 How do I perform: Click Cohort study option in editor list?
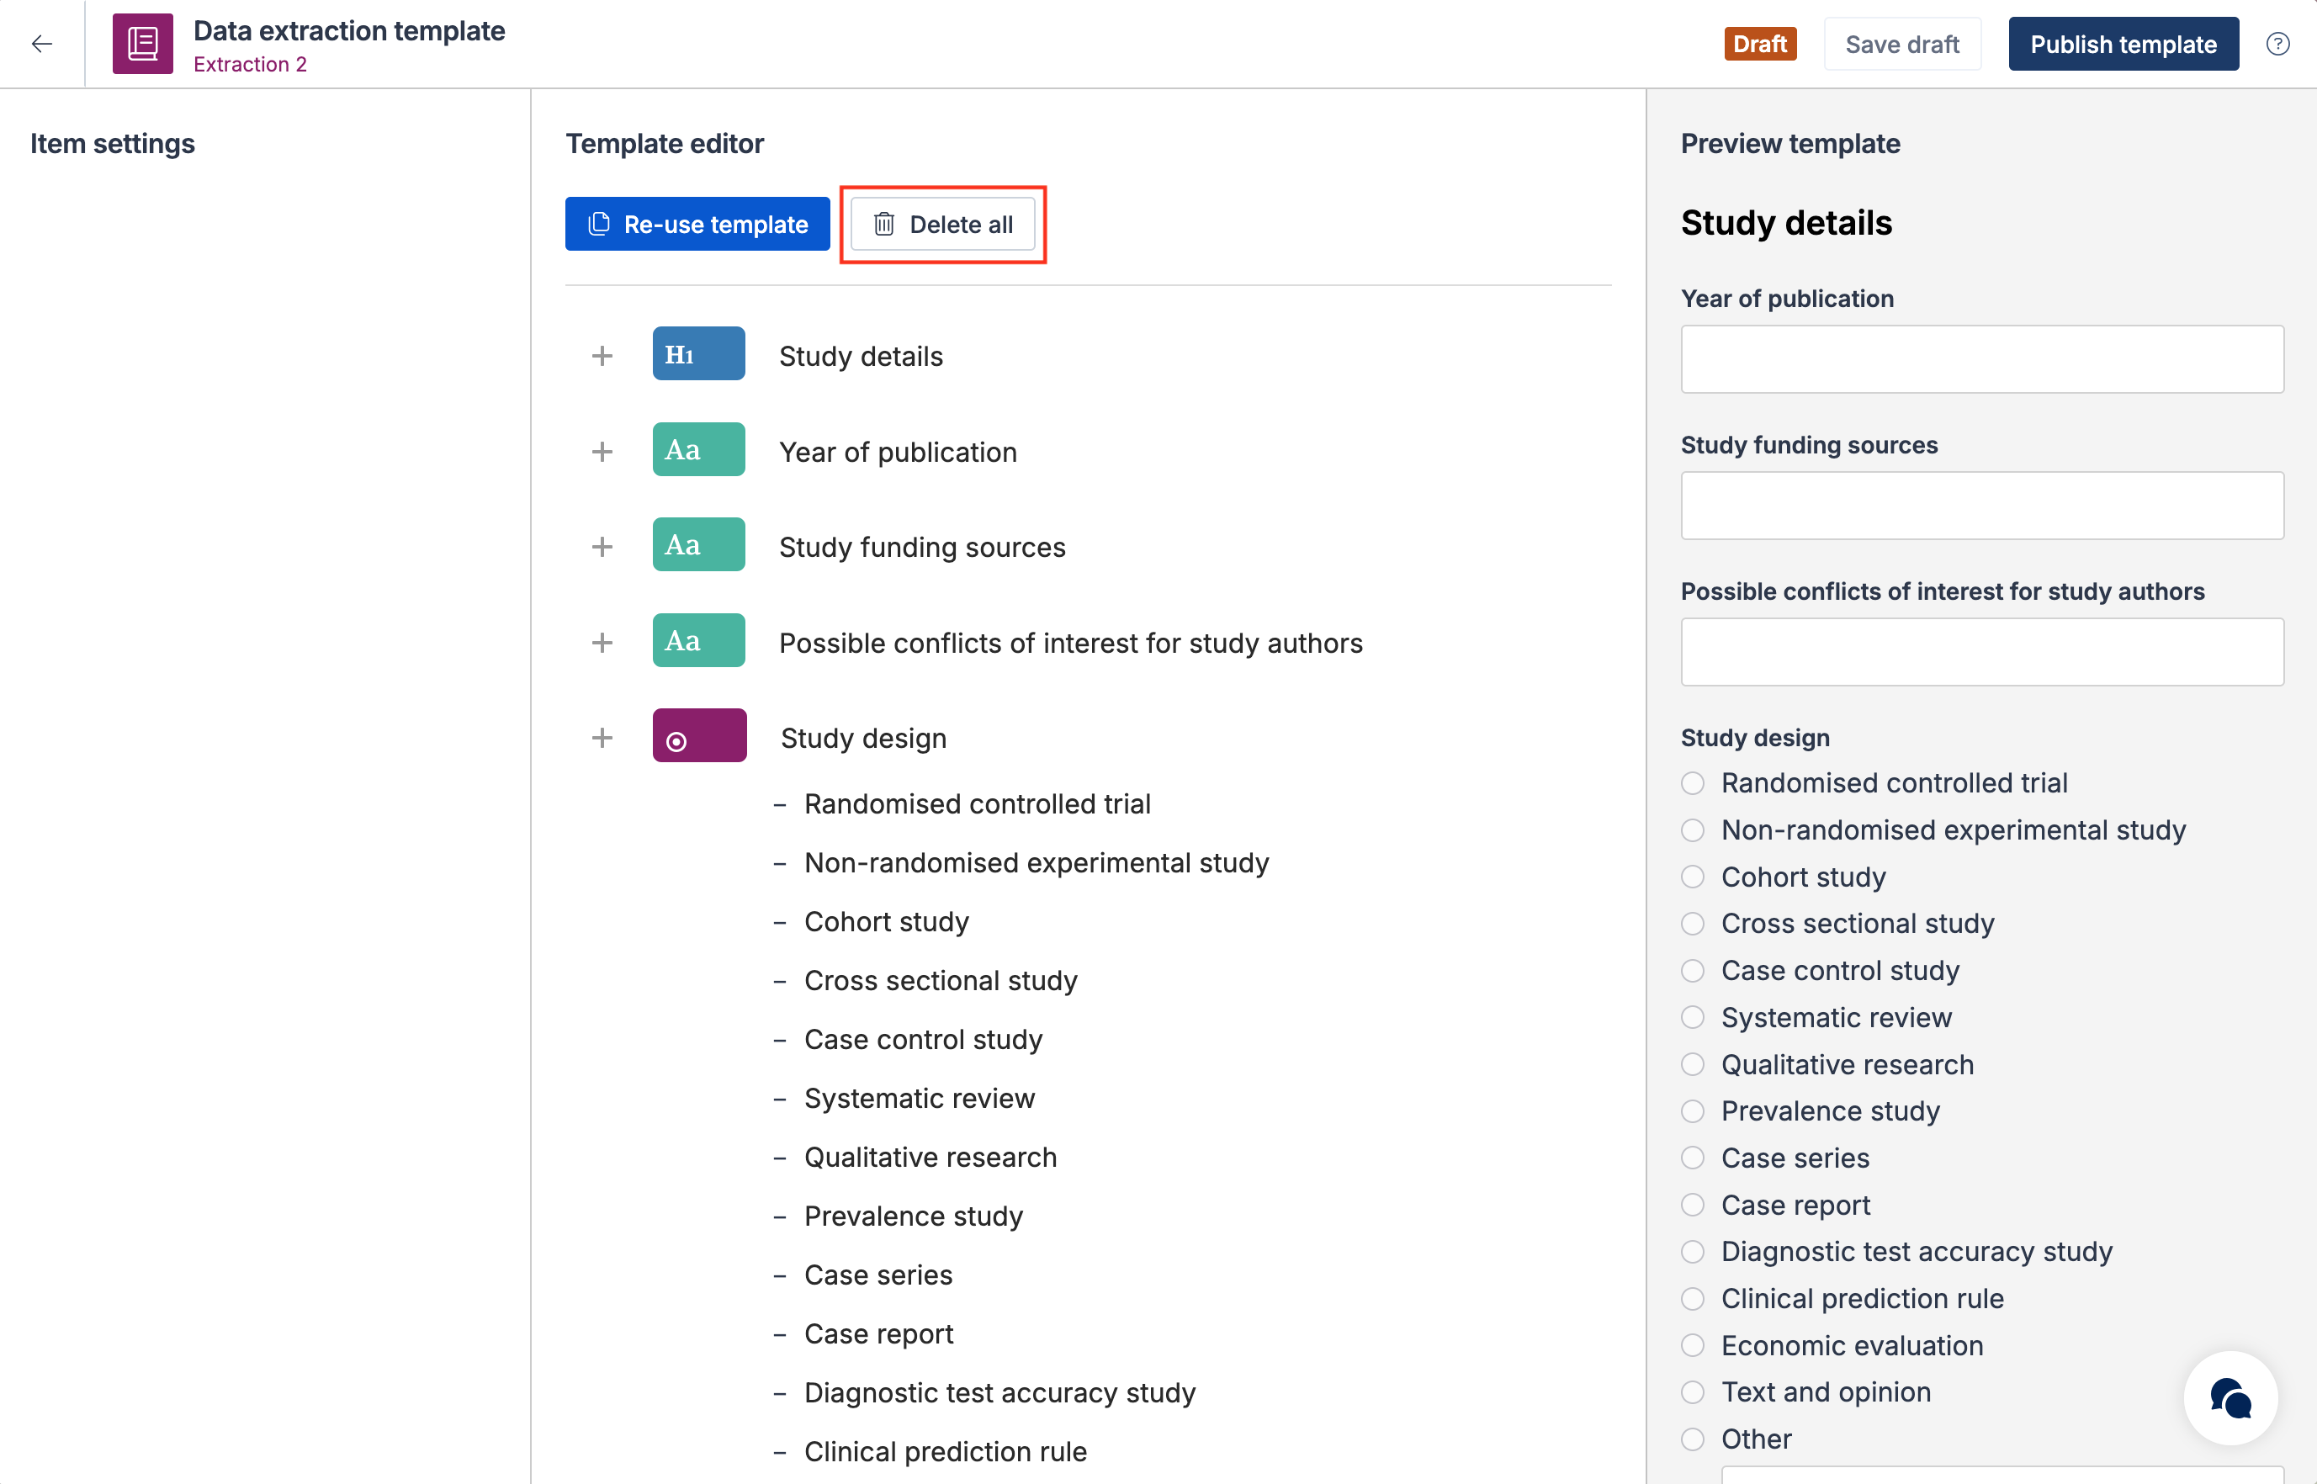pos(887,921)
